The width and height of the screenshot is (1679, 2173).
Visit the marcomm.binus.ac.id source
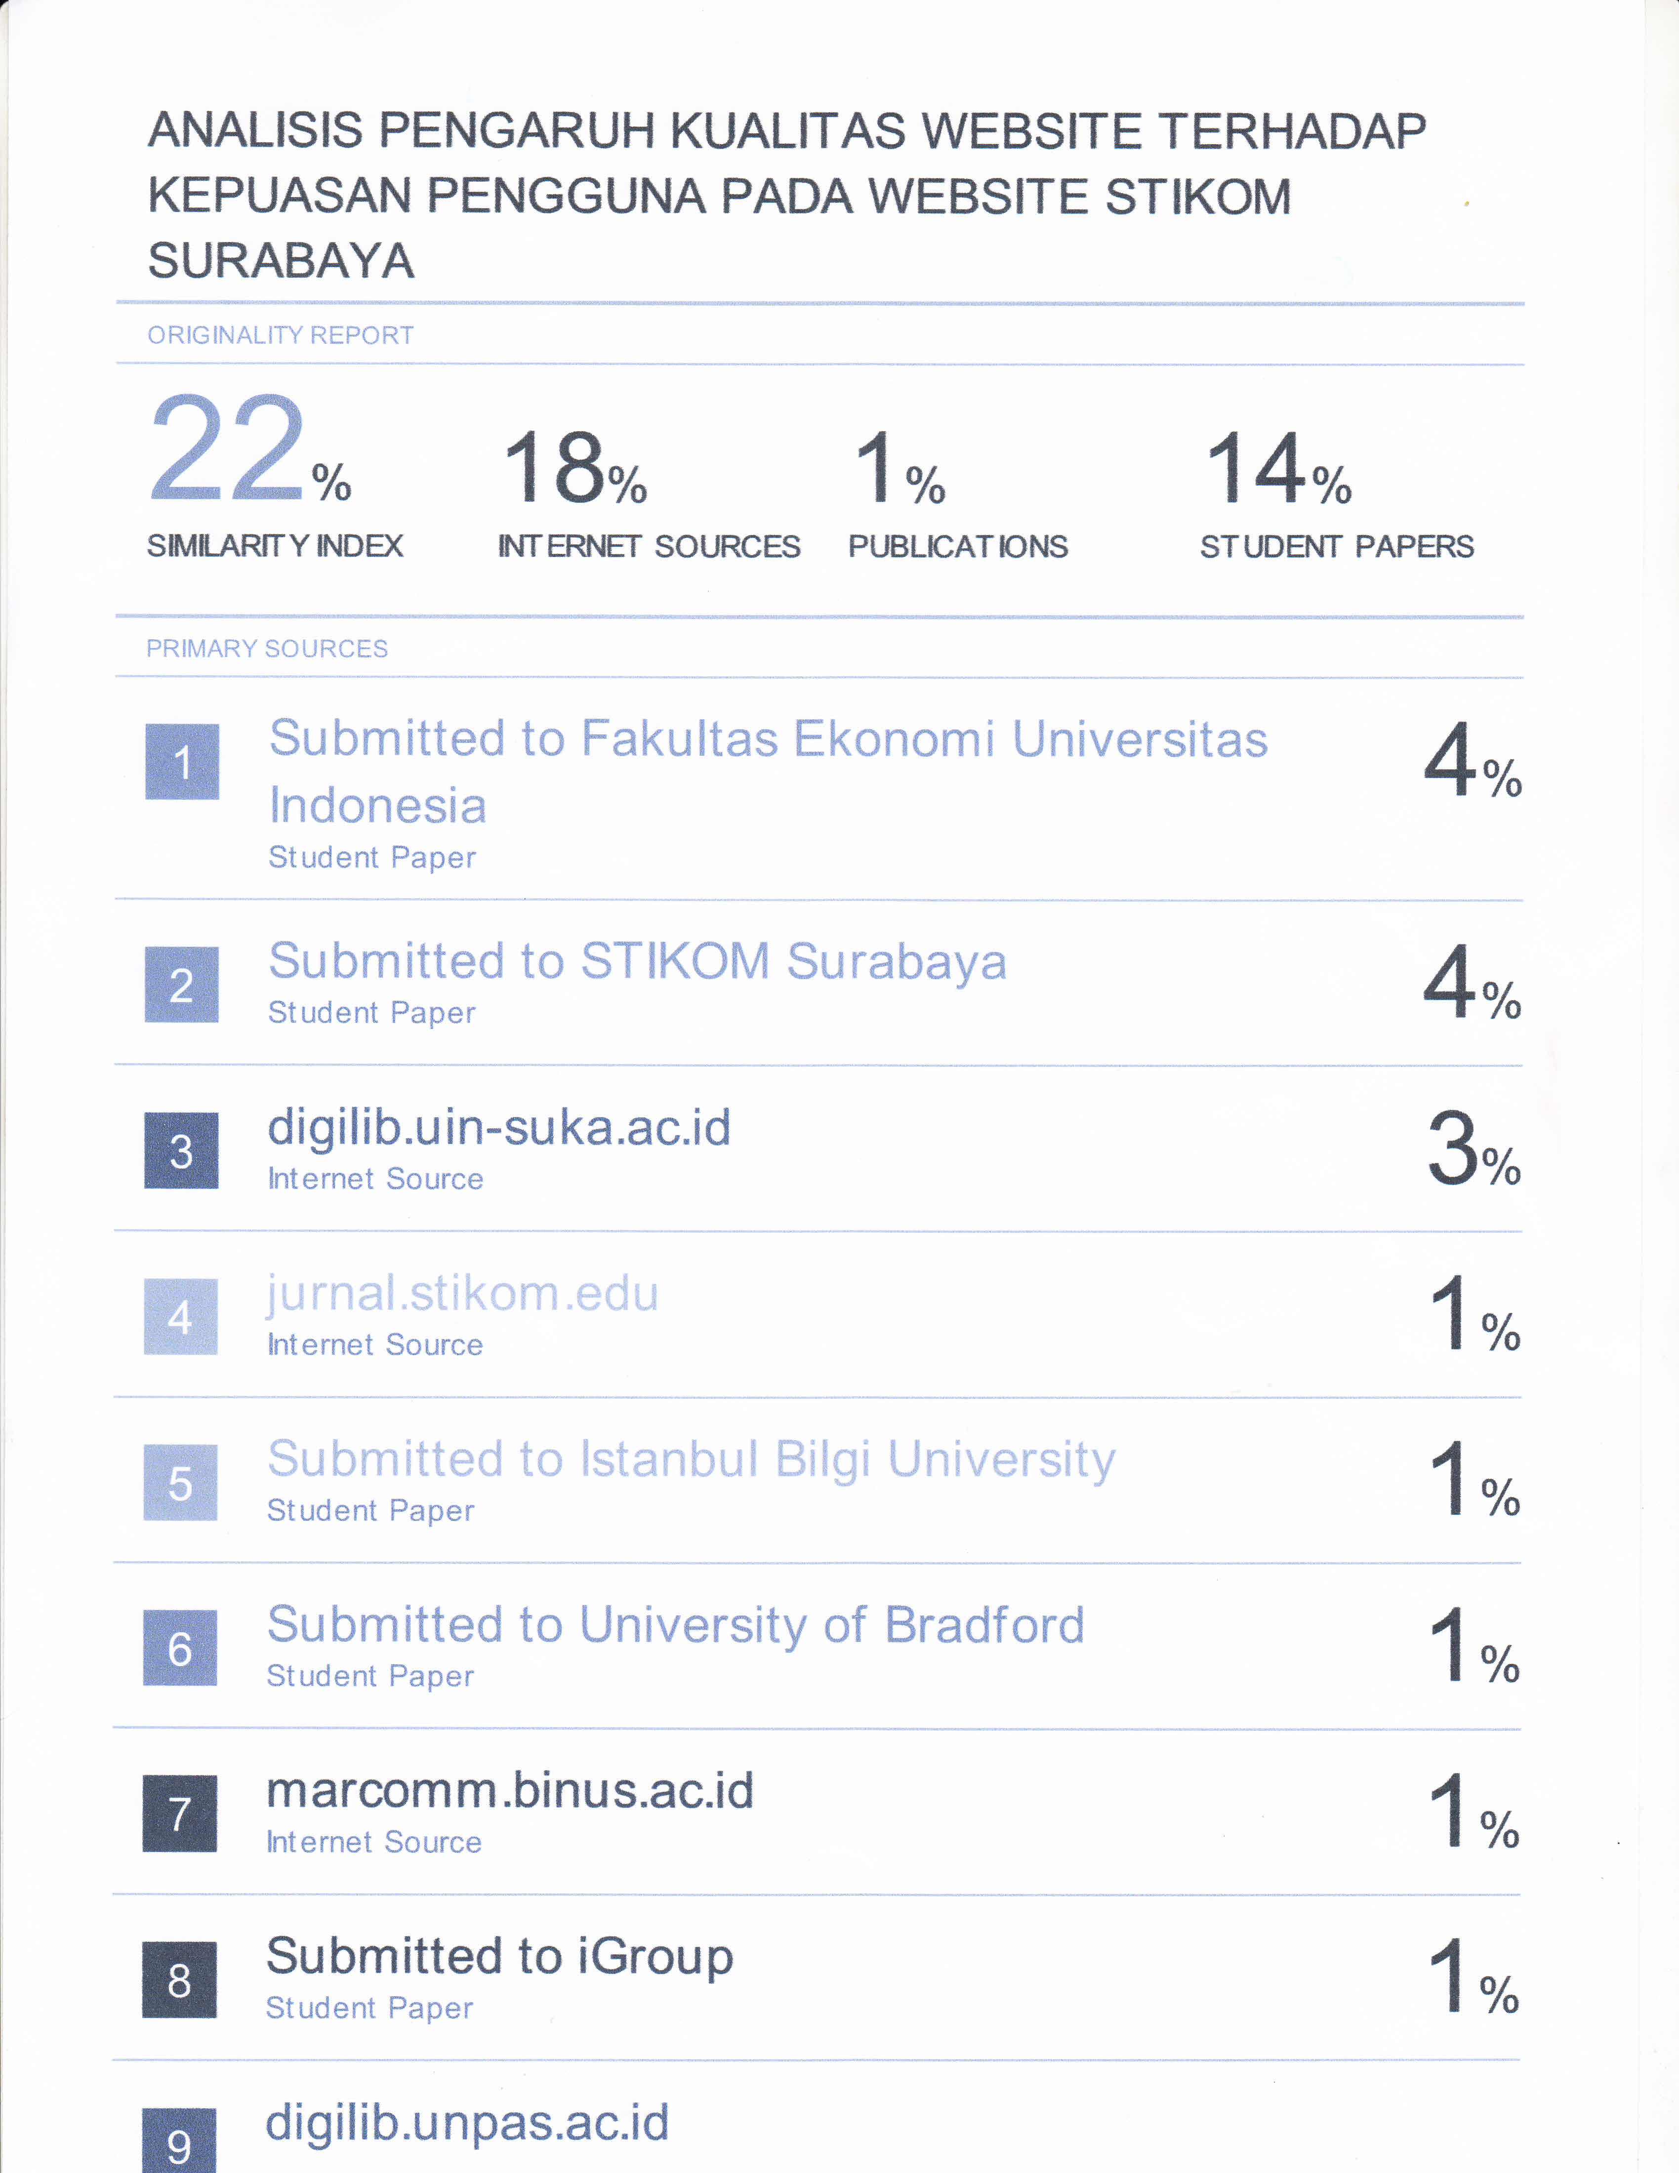tap(509, 1791)
